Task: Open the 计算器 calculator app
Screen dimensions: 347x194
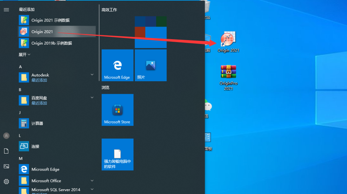Action: pyautogui.click(x=37, y=123)
